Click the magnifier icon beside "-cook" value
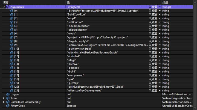Screen dimensions: 197x110 tap(150, 33)
